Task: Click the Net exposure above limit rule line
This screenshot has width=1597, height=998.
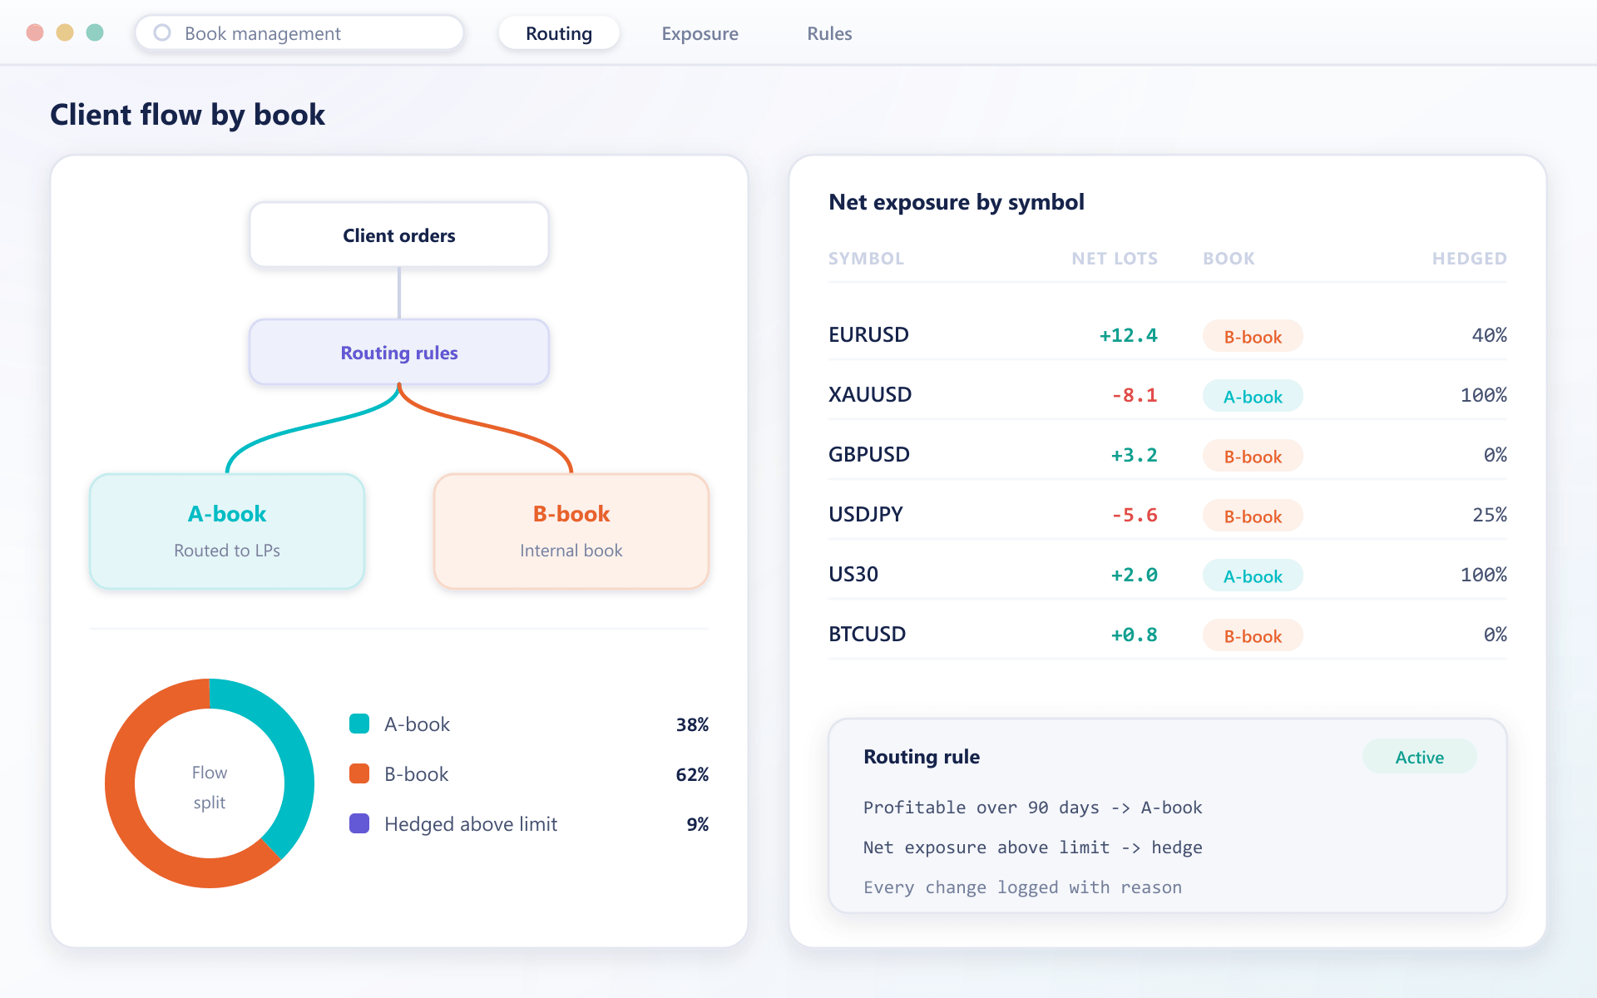Action: [1032, 847]
